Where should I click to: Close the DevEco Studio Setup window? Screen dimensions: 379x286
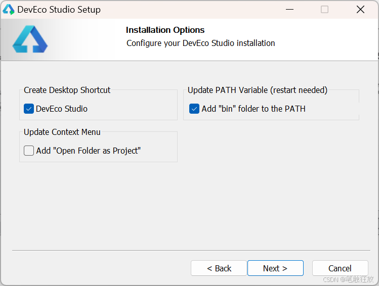pyautogui.click(x=360, y=10)
